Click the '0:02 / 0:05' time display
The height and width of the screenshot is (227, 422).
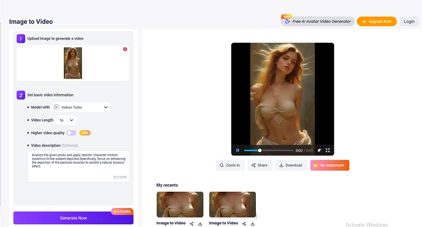pos(304,151)
